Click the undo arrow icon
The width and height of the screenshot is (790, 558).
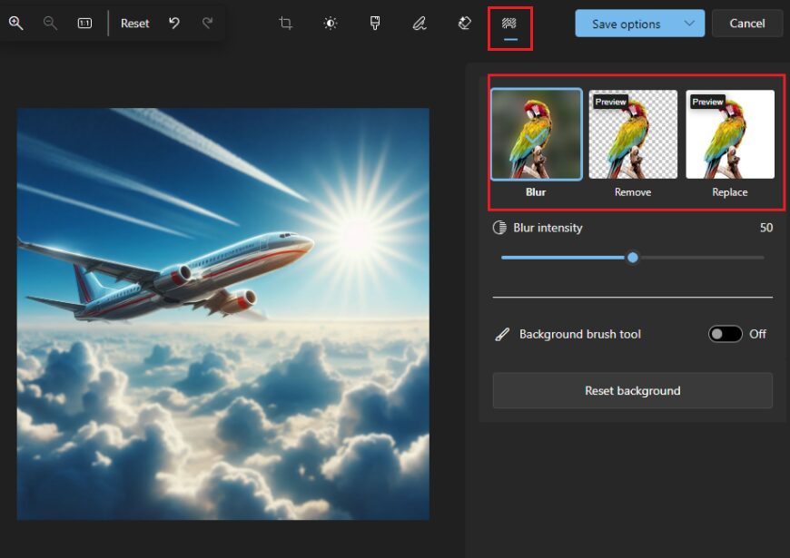click(174, 24)
